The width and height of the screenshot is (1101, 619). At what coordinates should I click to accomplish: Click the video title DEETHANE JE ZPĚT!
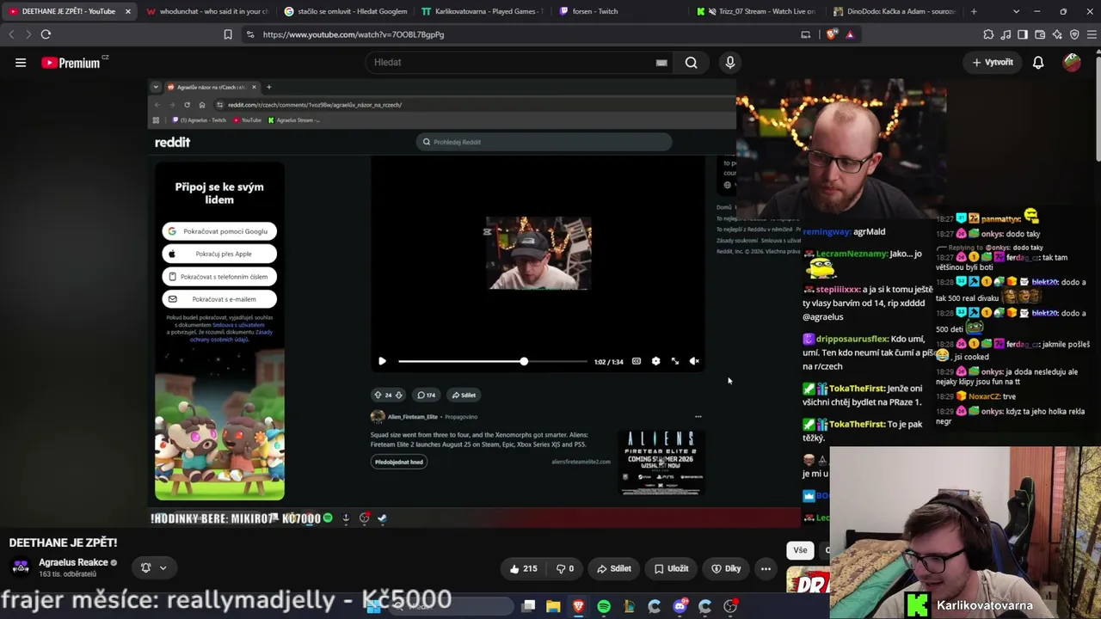point(63,542)
